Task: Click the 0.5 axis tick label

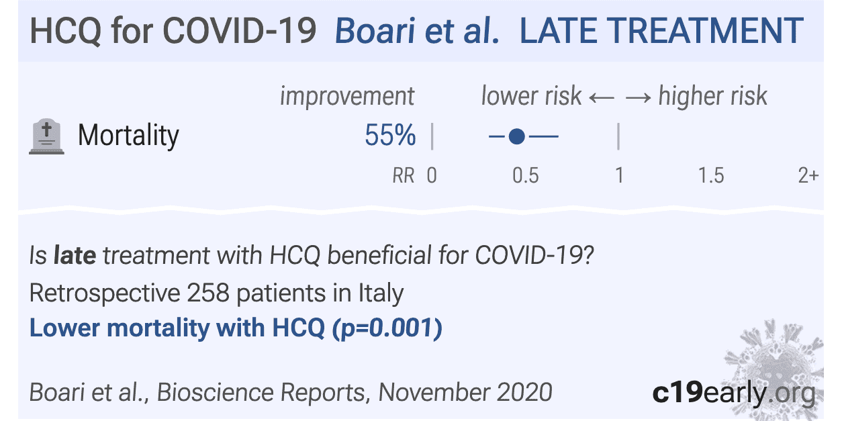Action: pyautogui.click(x=525, y=176)
